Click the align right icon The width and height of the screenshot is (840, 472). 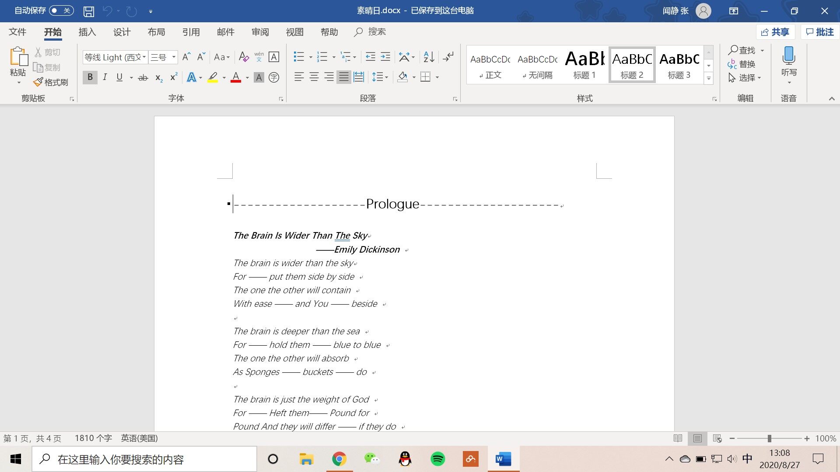329,77
